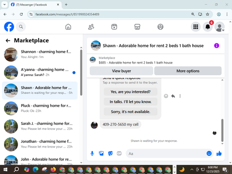The image size is (232, 174).
Task: Open the zoom magnifier in address bar
Action: (x=193, y=14)
